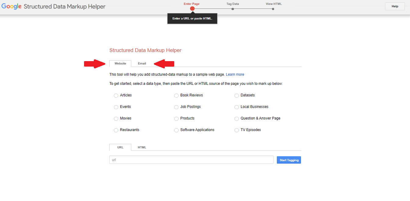Select the Local Businesses radio button

coord(237,107)
